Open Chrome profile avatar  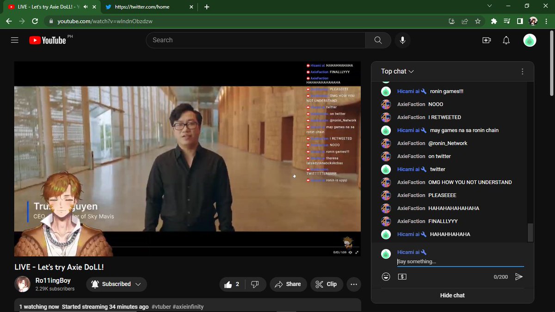click(x=533, y=21)
